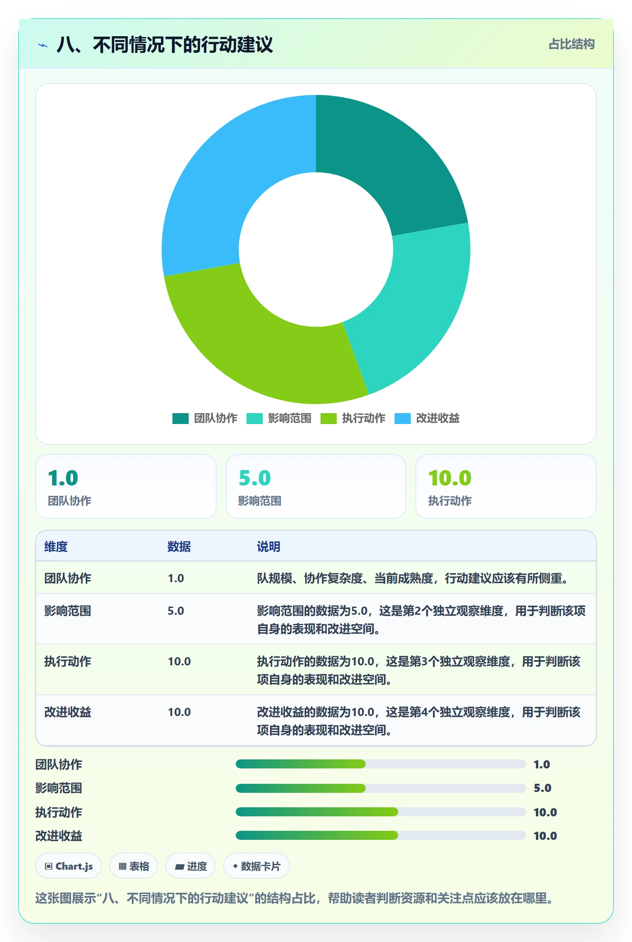Click the 表格 tag chip
This screenshot has height=942, width=632.
(134, 866)
